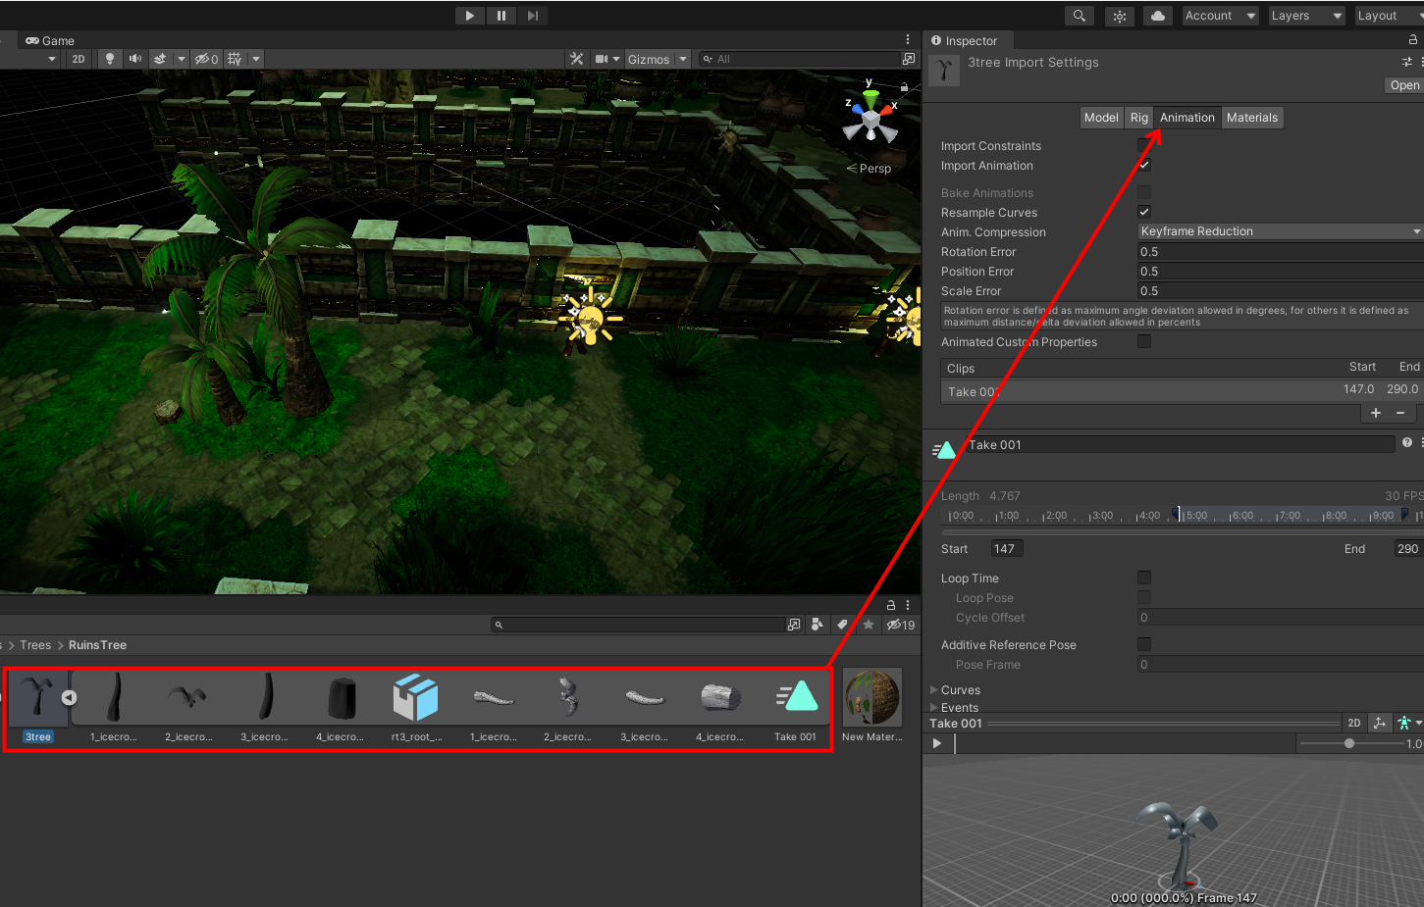
Task: Add a clip with the plus button
Action: [x=1375, y=414]
